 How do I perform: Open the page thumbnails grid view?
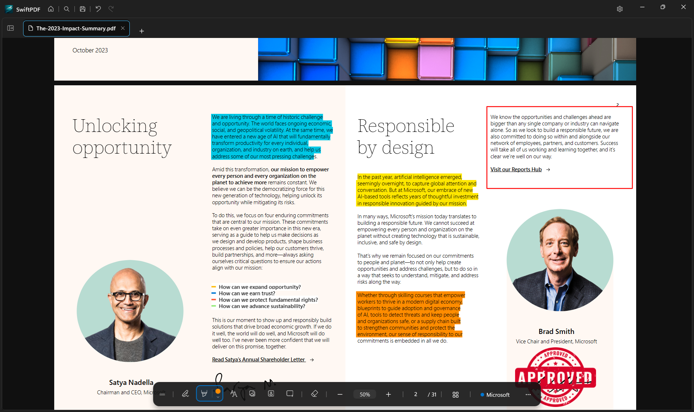(455, 394)
